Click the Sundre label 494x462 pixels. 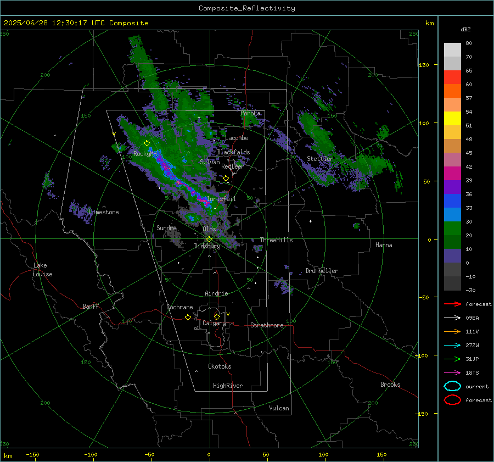point(166,228)
